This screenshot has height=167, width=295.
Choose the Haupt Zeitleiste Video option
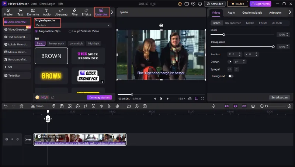(x=70, y=31)
